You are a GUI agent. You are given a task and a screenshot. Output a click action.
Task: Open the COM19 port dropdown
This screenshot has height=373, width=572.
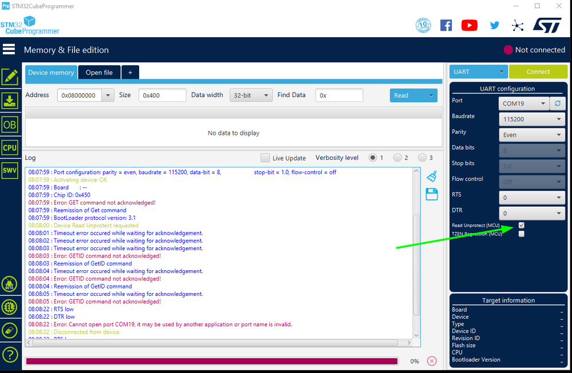pyautogui.click(x=524, y=103)
